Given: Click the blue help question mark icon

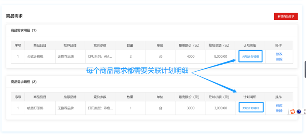Looking at the screenshot, I should coord(299,112).
